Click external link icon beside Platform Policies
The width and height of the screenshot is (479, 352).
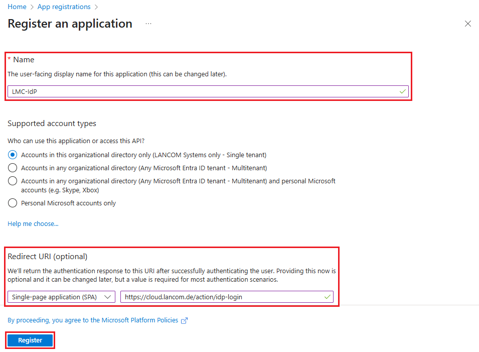[184, 320]
